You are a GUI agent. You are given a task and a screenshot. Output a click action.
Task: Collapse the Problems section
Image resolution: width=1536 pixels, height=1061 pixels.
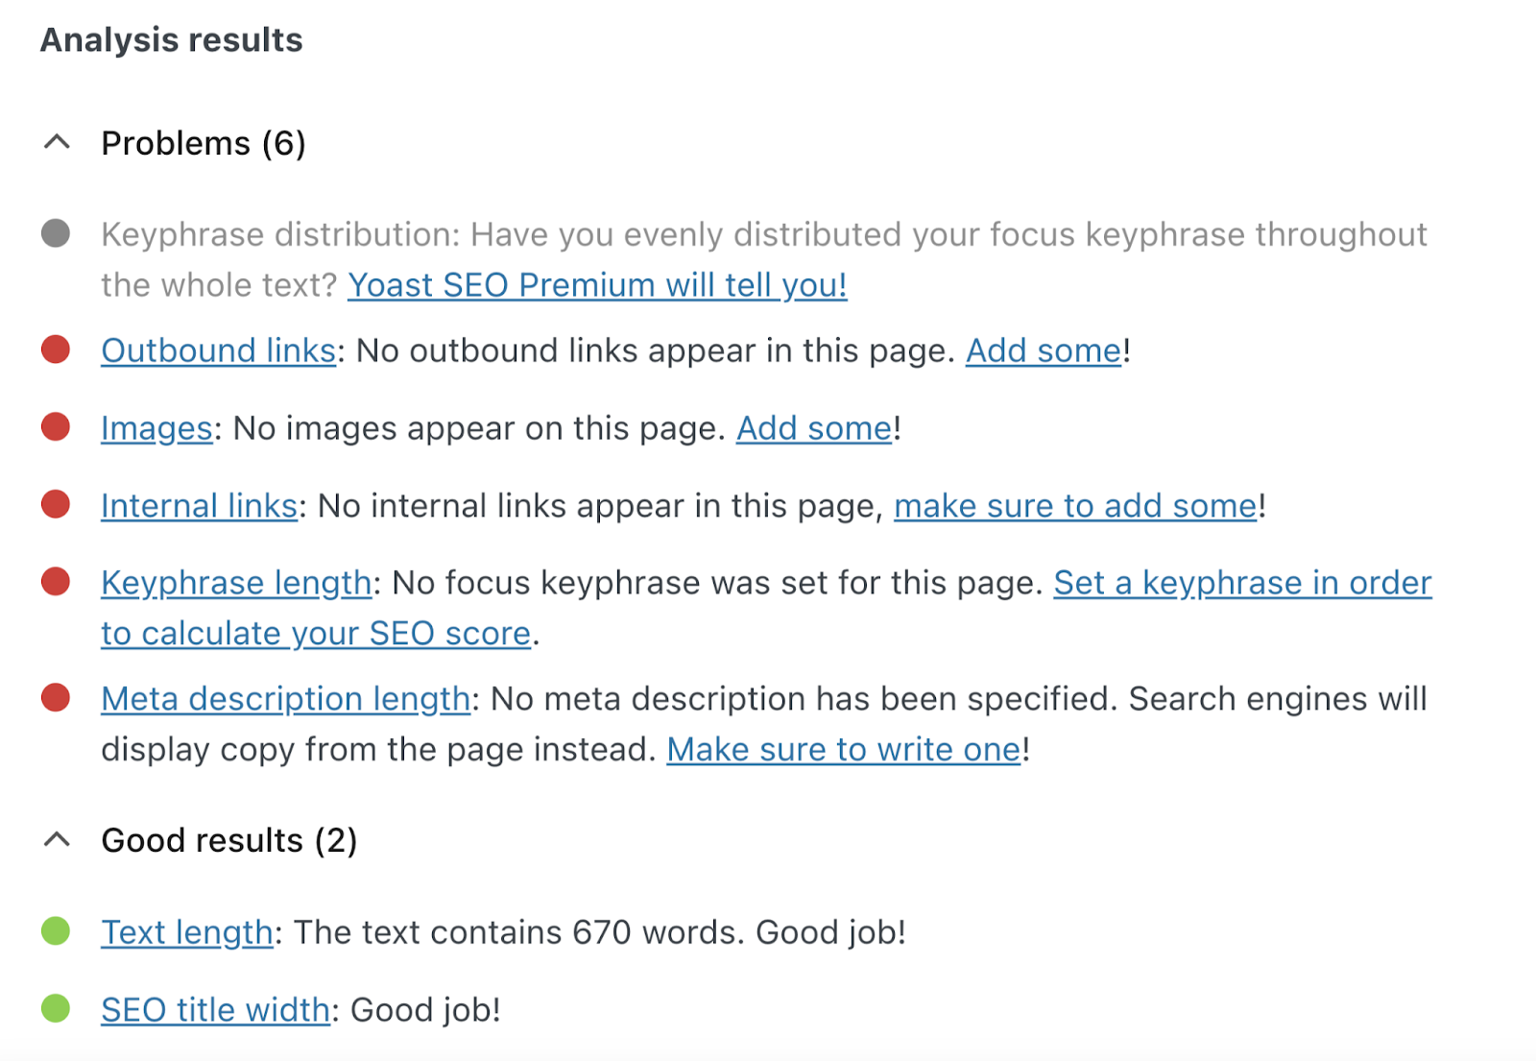coord(58,141)
